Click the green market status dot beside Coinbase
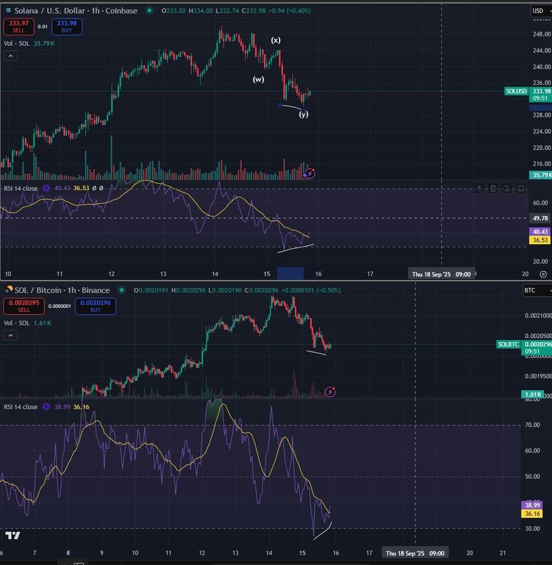 (x=149, y=11)
